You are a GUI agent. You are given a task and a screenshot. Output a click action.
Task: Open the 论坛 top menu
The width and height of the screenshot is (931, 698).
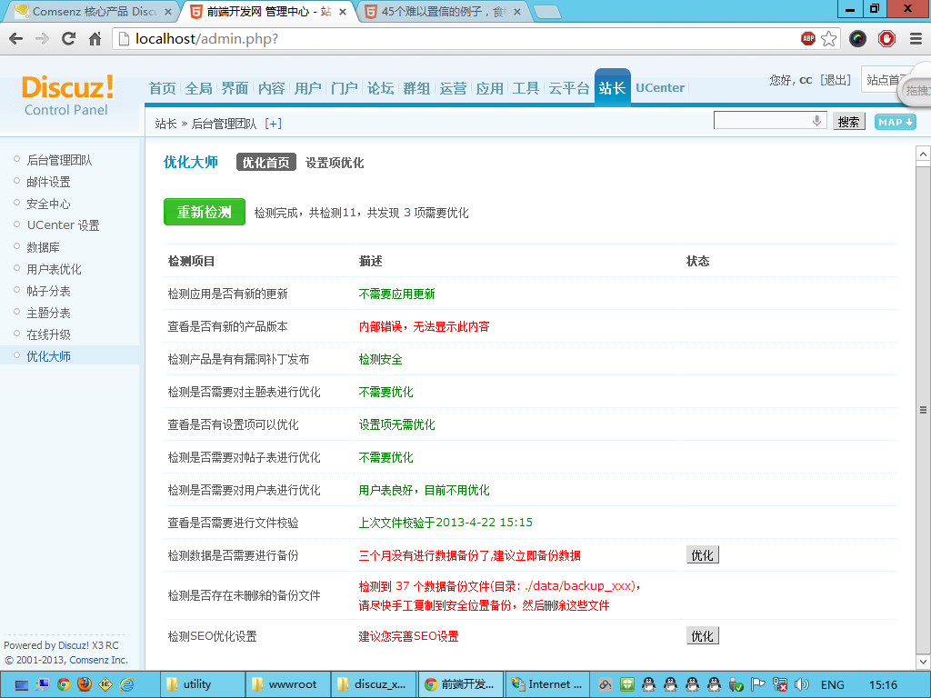pyautogui.click(x=380, y=88)
